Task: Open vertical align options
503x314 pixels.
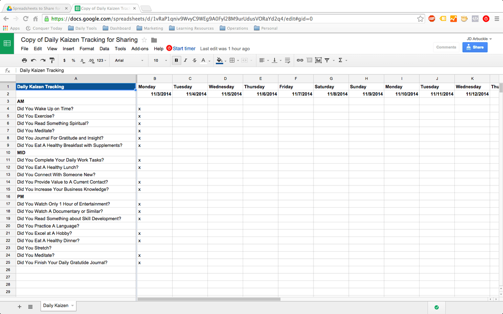Action: click(x=276, y=60)
